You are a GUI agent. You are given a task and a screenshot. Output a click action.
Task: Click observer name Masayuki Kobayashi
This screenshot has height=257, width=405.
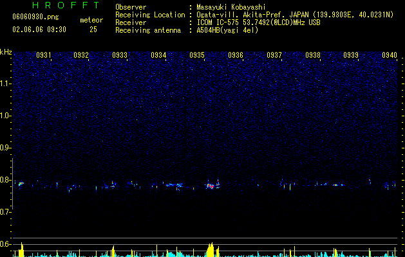[231, 7]
